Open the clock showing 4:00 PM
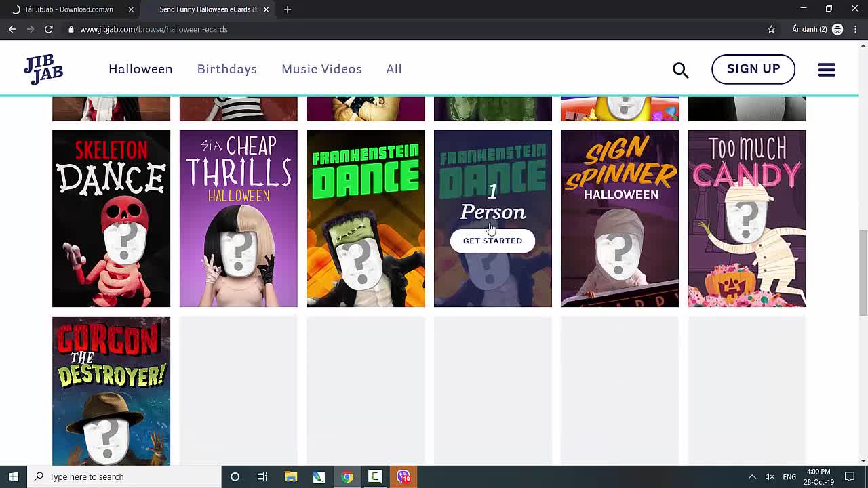868x488 pixels. point(818,476)
